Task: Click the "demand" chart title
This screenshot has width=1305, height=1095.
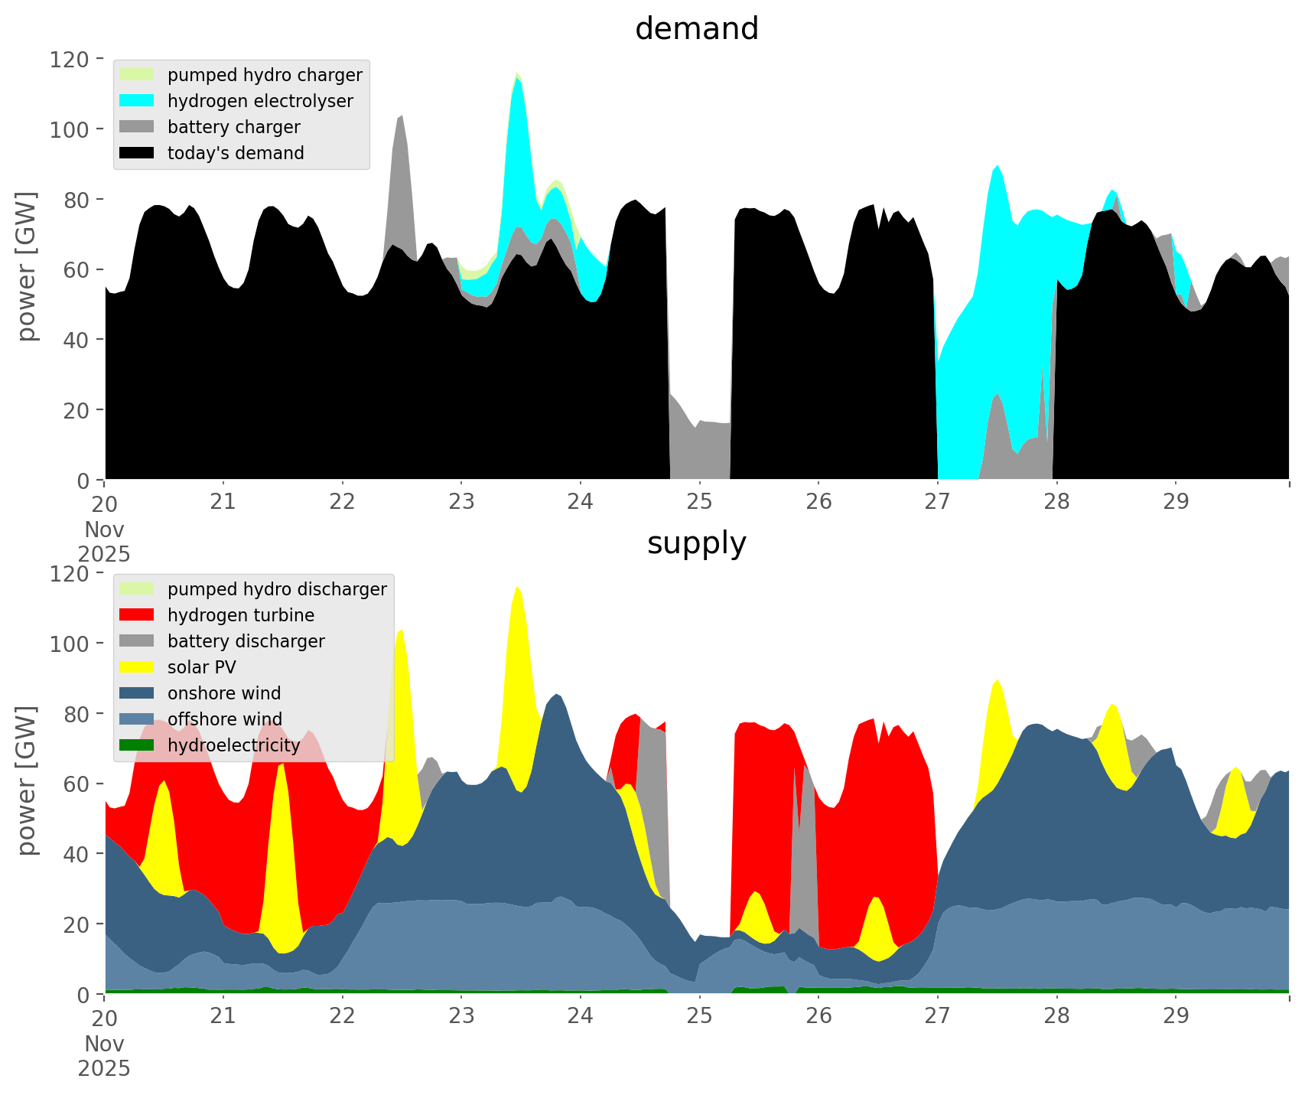Action: pyautogui.click(x=696, y=29)
